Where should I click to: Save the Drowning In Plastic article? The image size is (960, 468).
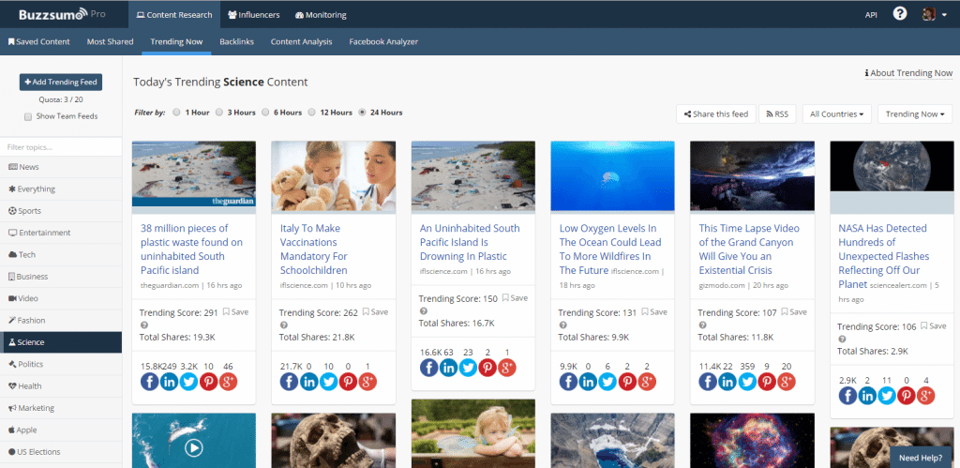tap(515, 297)
